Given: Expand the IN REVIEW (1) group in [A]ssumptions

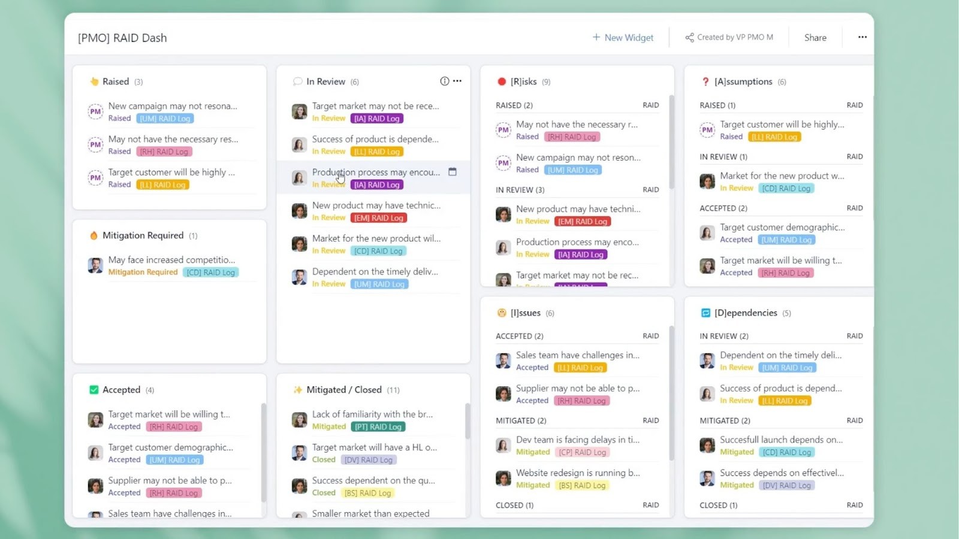Looking at the screenshot, I should pos(723,156).
